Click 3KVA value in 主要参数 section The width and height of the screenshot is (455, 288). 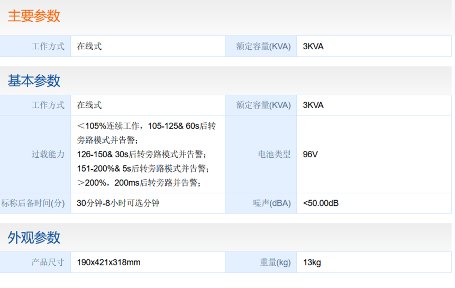click(x=313, y=46)
